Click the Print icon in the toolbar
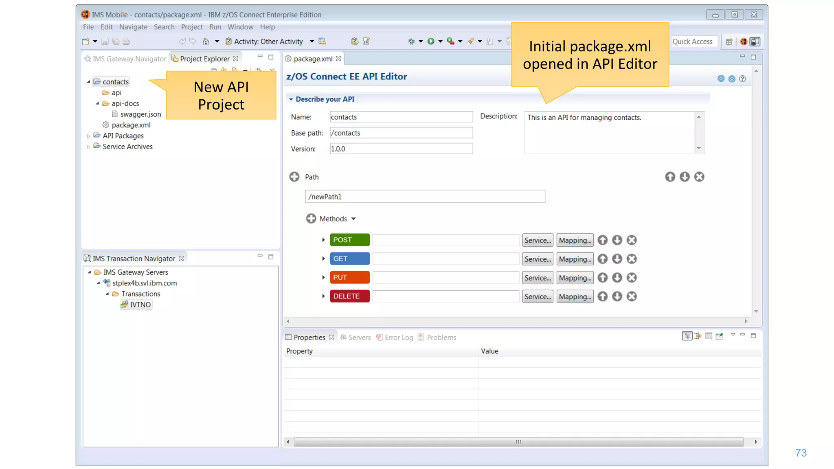 (x=126, y=41)
